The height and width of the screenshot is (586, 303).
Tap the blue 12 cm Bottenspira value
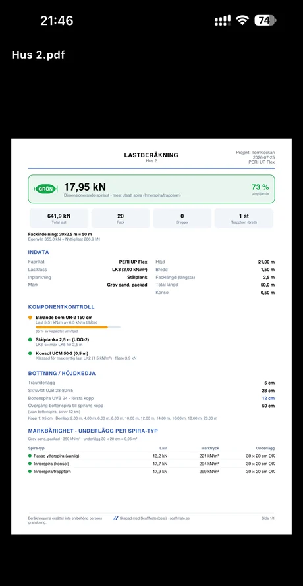point(269,399)
